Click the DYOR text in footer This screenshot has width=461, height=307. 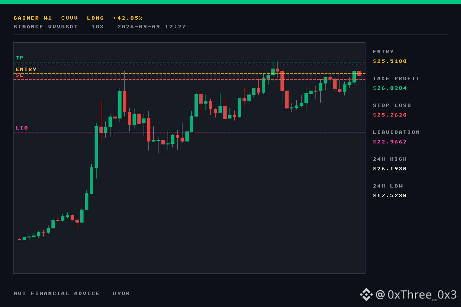click(x=121, y=293)
